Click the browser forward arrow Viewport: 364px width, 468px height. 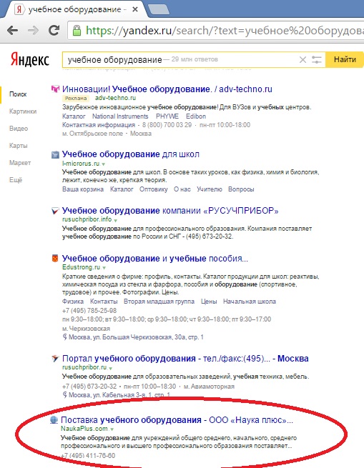click(33, 31)
